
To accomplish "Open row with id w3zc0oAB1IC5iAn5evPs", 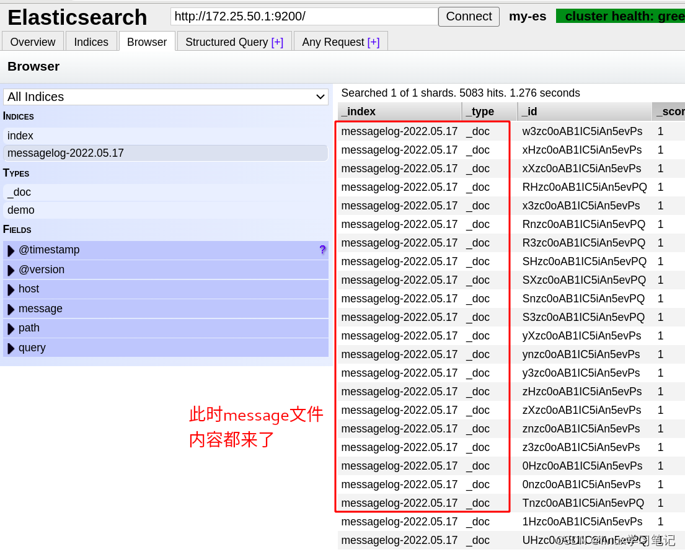I will [511, 131].
